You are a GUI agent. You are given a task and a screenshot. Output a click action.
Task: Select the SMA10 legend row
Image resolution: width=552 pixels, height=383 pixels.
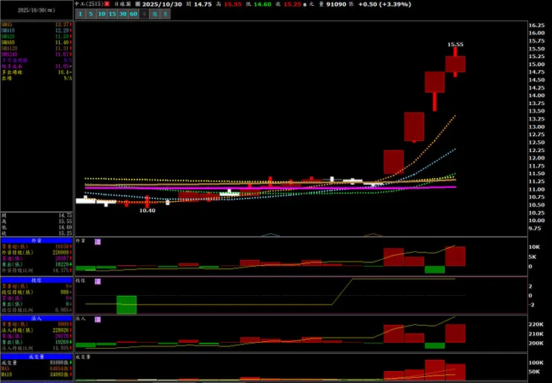pyautogui.click(x=37, y=31)
